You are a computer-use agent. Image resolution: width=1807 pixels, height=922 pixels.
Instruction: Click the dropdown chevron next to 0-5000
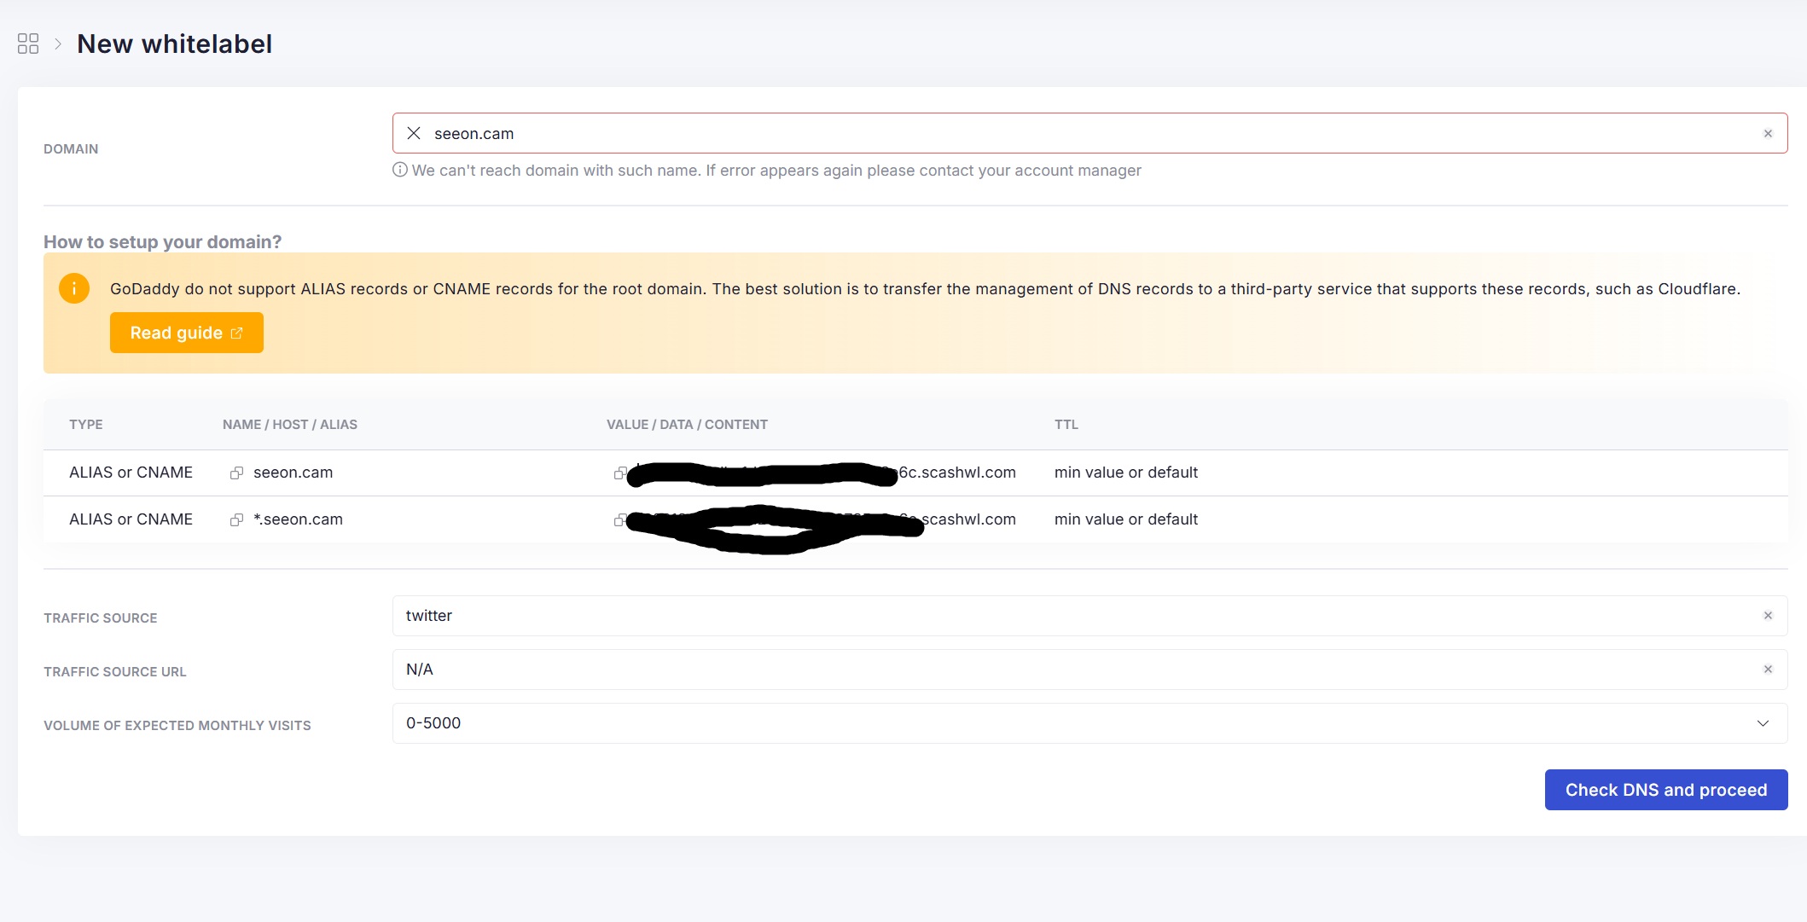tap(1763, 723)
